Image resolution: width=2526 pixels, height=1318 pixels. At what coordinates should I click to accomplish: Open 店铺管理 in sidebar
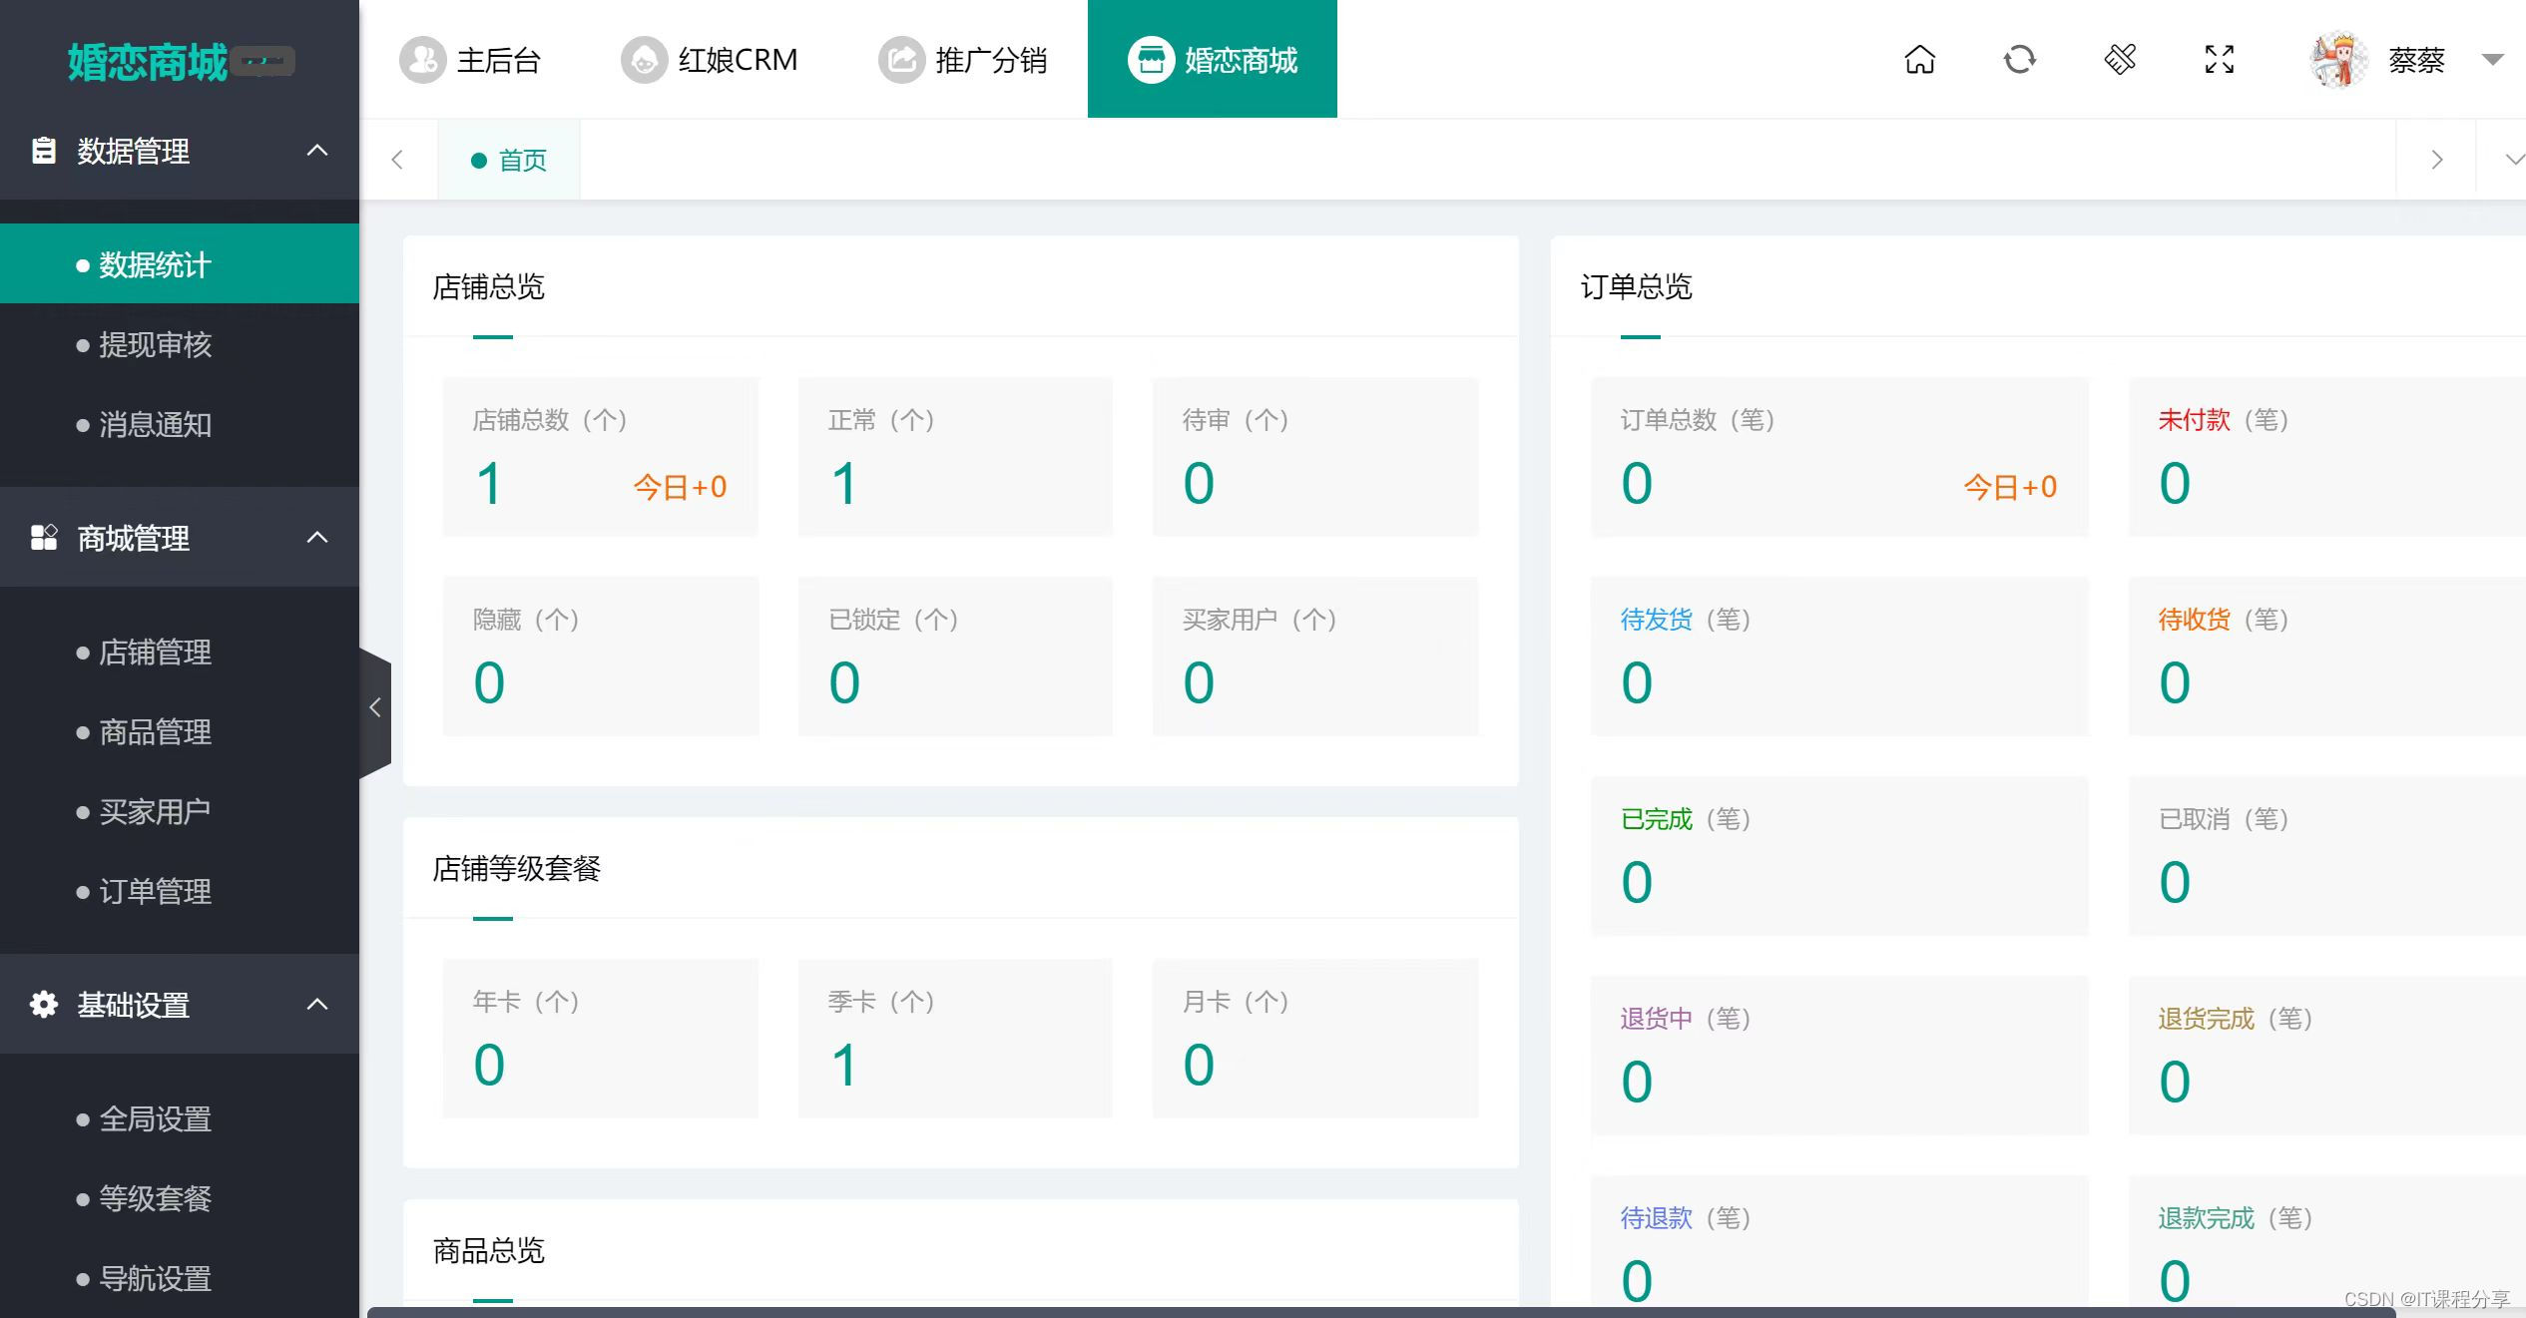click(x=180, y=652)
